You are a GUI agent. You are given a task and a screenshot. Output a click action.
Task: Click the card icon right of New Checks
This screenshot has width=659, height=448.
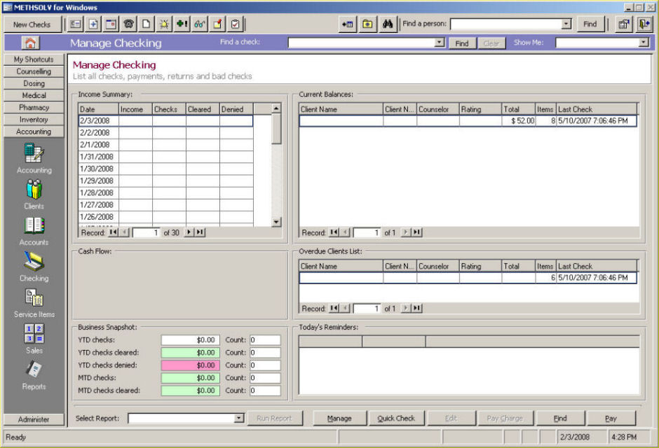tap(76, 24)
